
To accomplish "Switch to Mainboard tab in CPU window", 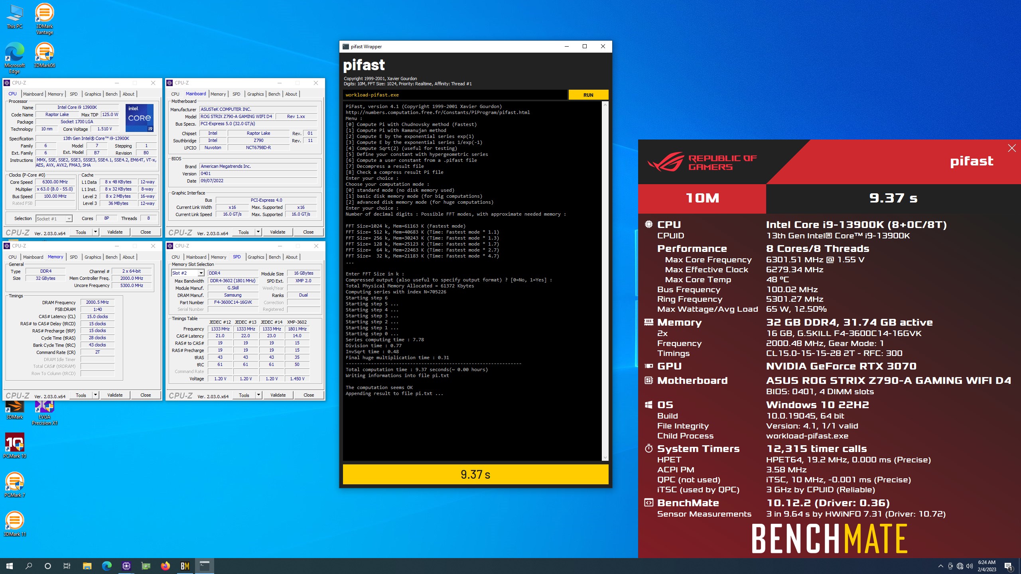I will [33, 94].
